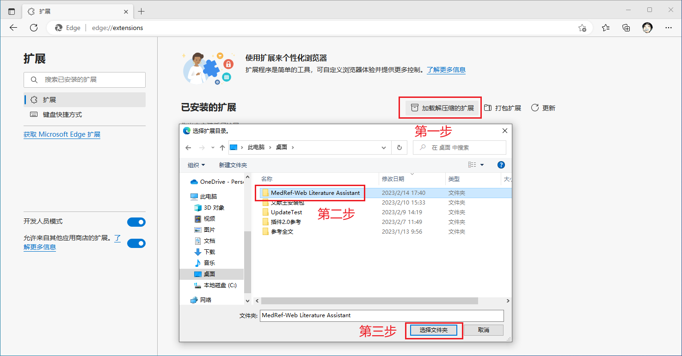This screenshot has height=356, width=682.
Task: Open the view options dropdown arrow
Action: tap(482, 165)
